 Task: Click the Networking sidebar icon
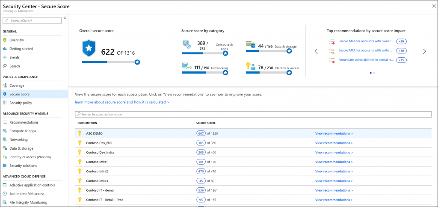(4, 139)
